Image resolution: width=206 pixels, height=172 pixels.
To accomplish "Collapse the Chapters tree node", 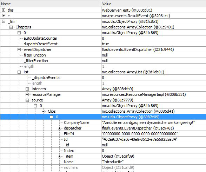I will [11, 27].
